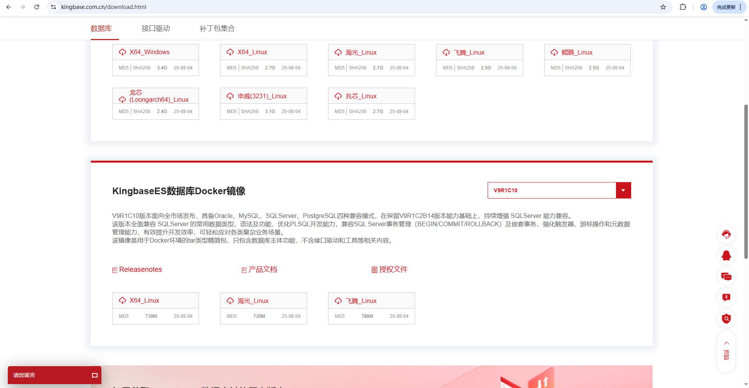Click the X64_Windows package name

[x=149, y=52]
